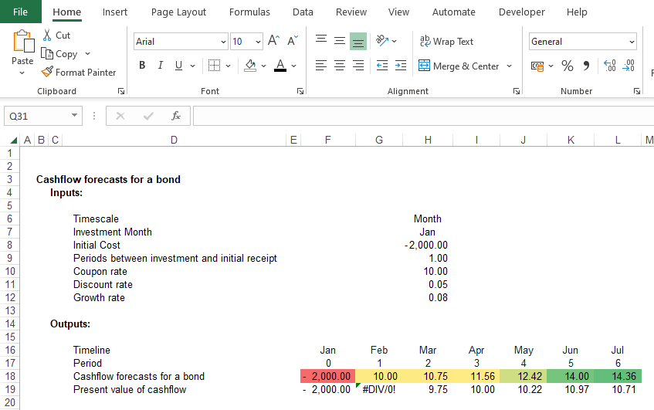This screenshot has height=410, width=654.
Task: Open the Arial font name dropdown
Action: pos(224,42)
